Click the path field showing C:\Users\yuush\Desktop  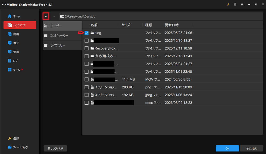tap(161, 16)
